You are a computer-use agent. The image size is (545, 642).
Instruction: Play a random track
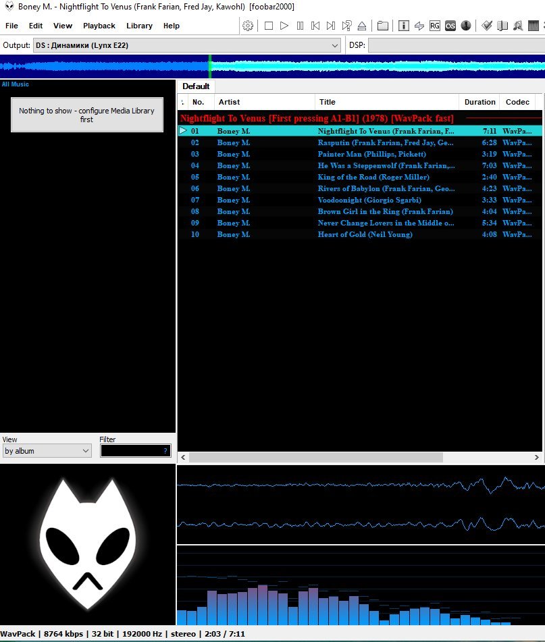(346, 26)
